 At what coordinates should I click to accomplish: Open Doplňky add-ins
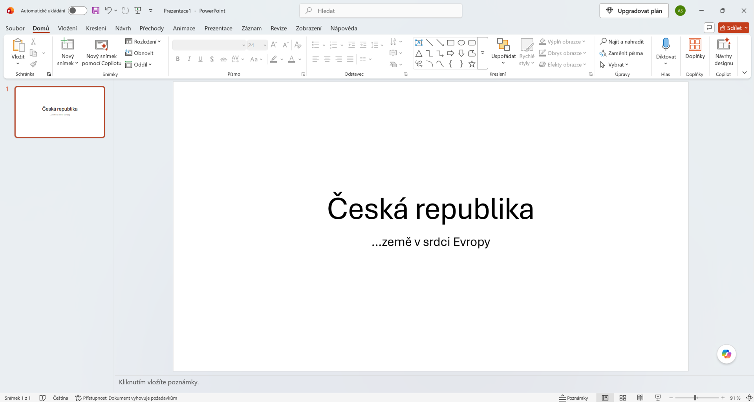695,49
